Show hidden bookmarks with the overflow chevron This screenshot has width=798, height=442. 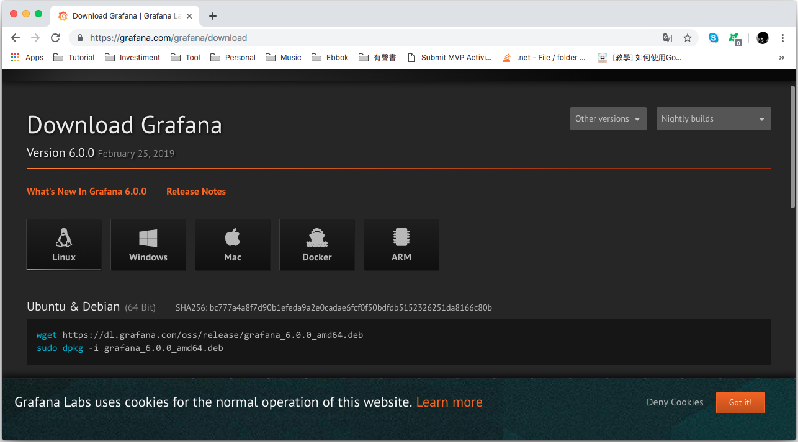[x=782, y=58]
